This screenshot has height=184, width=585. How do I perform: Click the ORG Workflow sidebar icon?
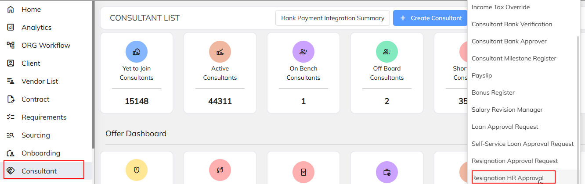coord(11,45)
